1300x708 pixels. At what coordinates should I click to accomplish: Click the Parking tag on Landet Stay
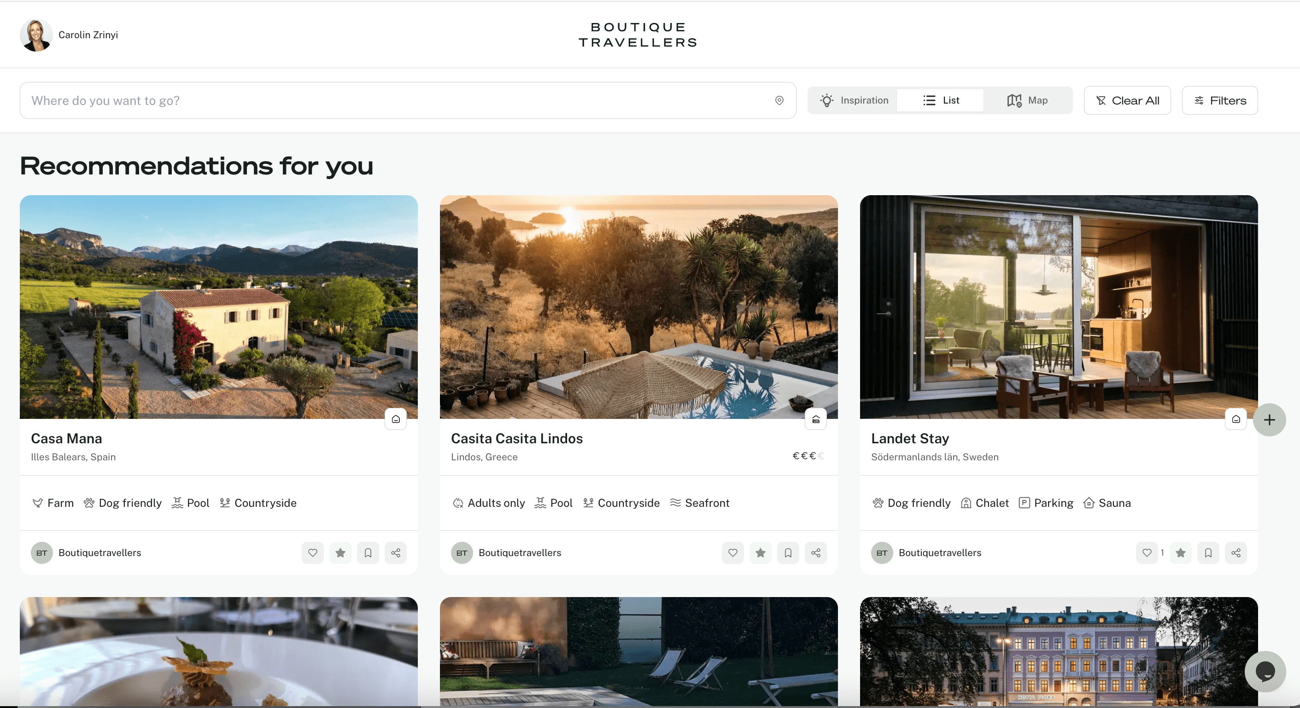point(1046,503)
